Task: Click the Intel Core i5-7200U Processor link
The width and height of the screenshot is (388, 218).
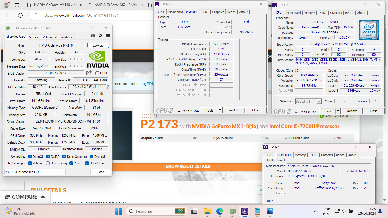Action: click(x=304, y=126)
